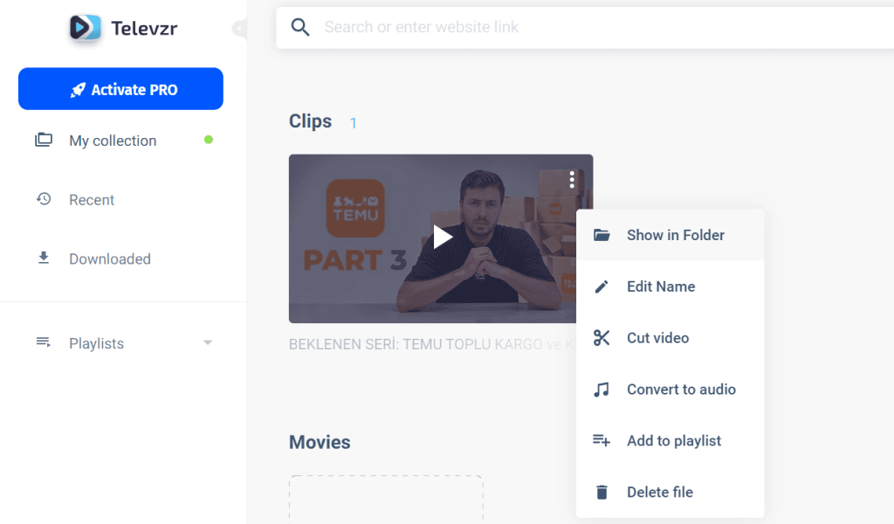
Task: Click the Activate PRO button
Action: 120,88
